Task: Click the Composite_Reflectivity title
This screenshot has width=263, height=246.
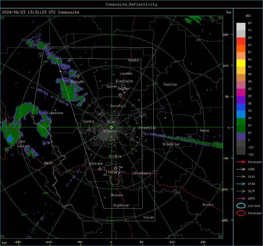Action: click(x=131, y=4)
